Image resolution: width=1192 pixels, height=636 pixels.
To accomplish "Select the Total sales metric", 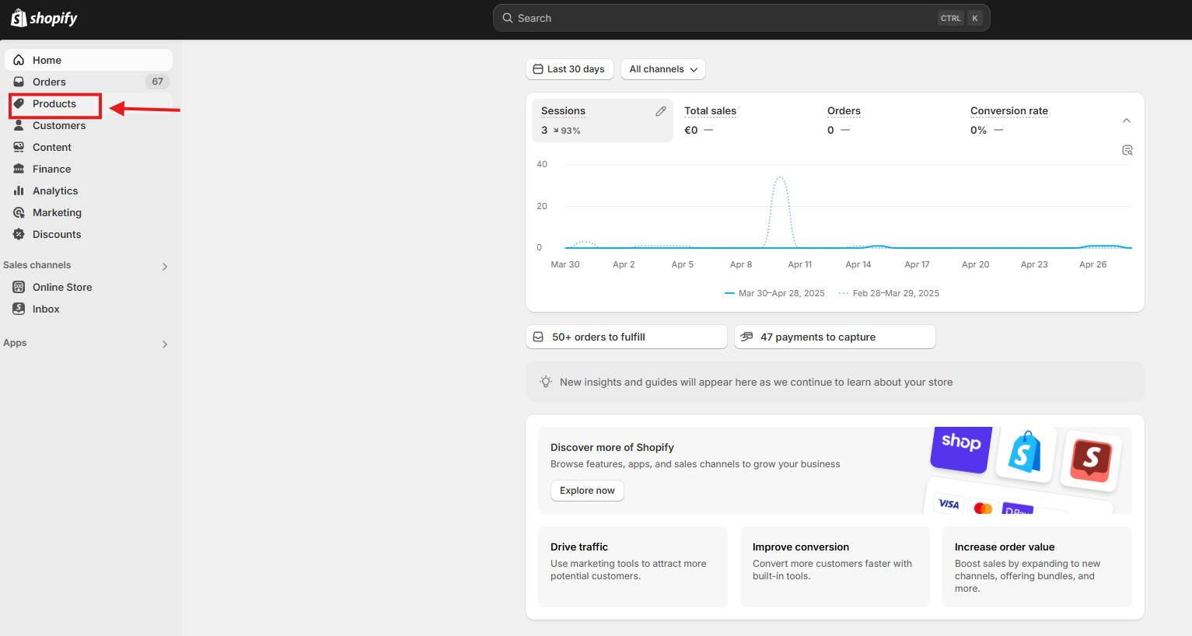I will (746, 121).
